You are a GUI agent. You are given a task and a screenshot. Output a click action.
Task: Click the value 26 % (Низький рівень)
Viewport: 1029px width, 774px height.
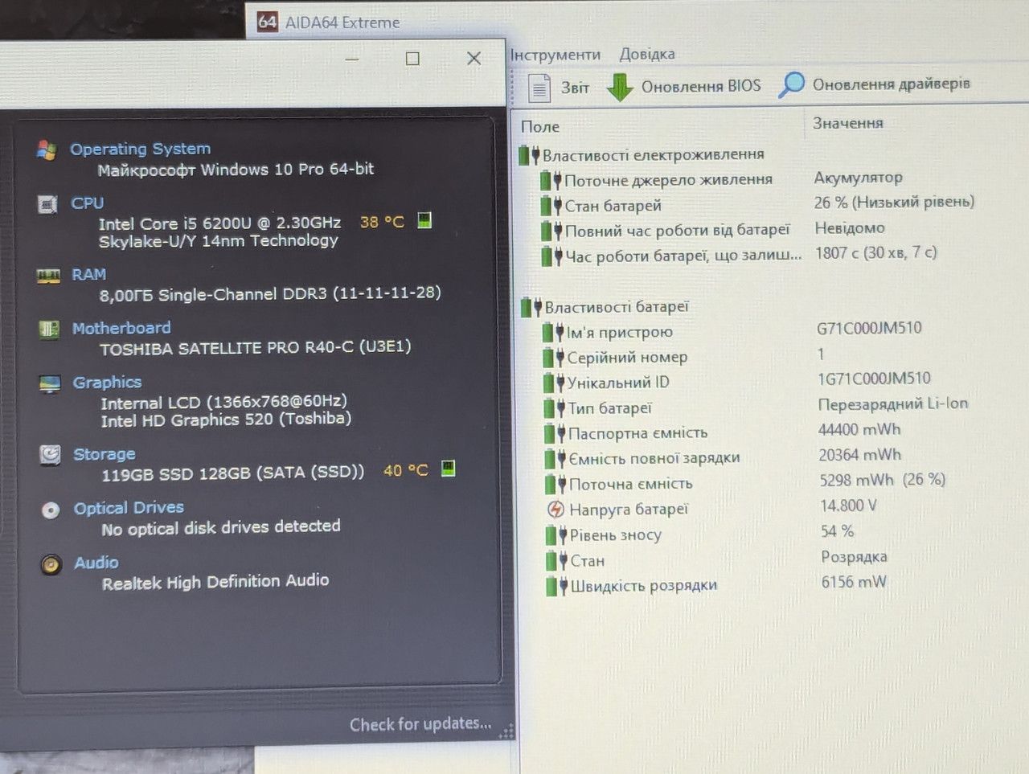pyautogui.click(x=894, y=202)
